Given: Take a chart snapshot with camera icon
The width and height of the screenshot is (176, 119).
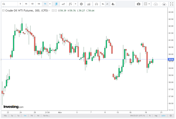Looking at the screenshot, I should coord(138,4).
